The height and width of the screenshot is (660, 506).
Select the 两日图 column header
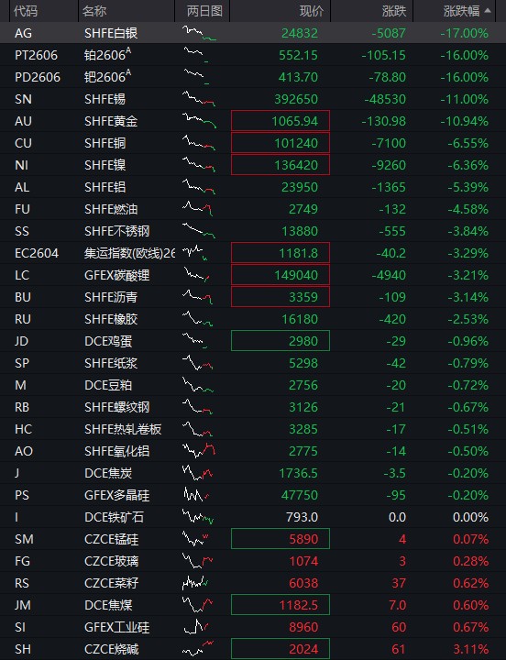[204, 11]
